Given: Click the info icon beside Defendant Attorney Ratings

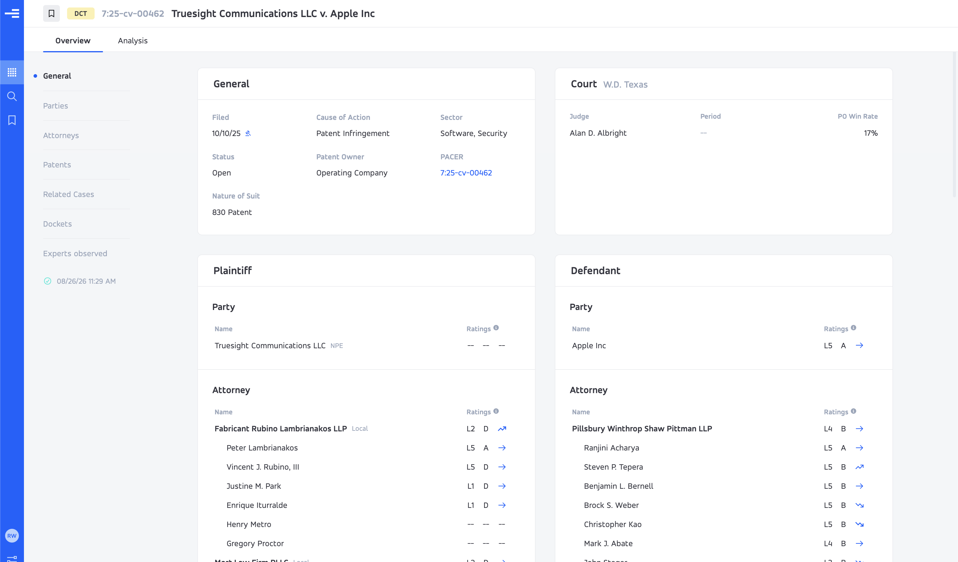Looking at the screenshot, I should (x=854, y=411).
